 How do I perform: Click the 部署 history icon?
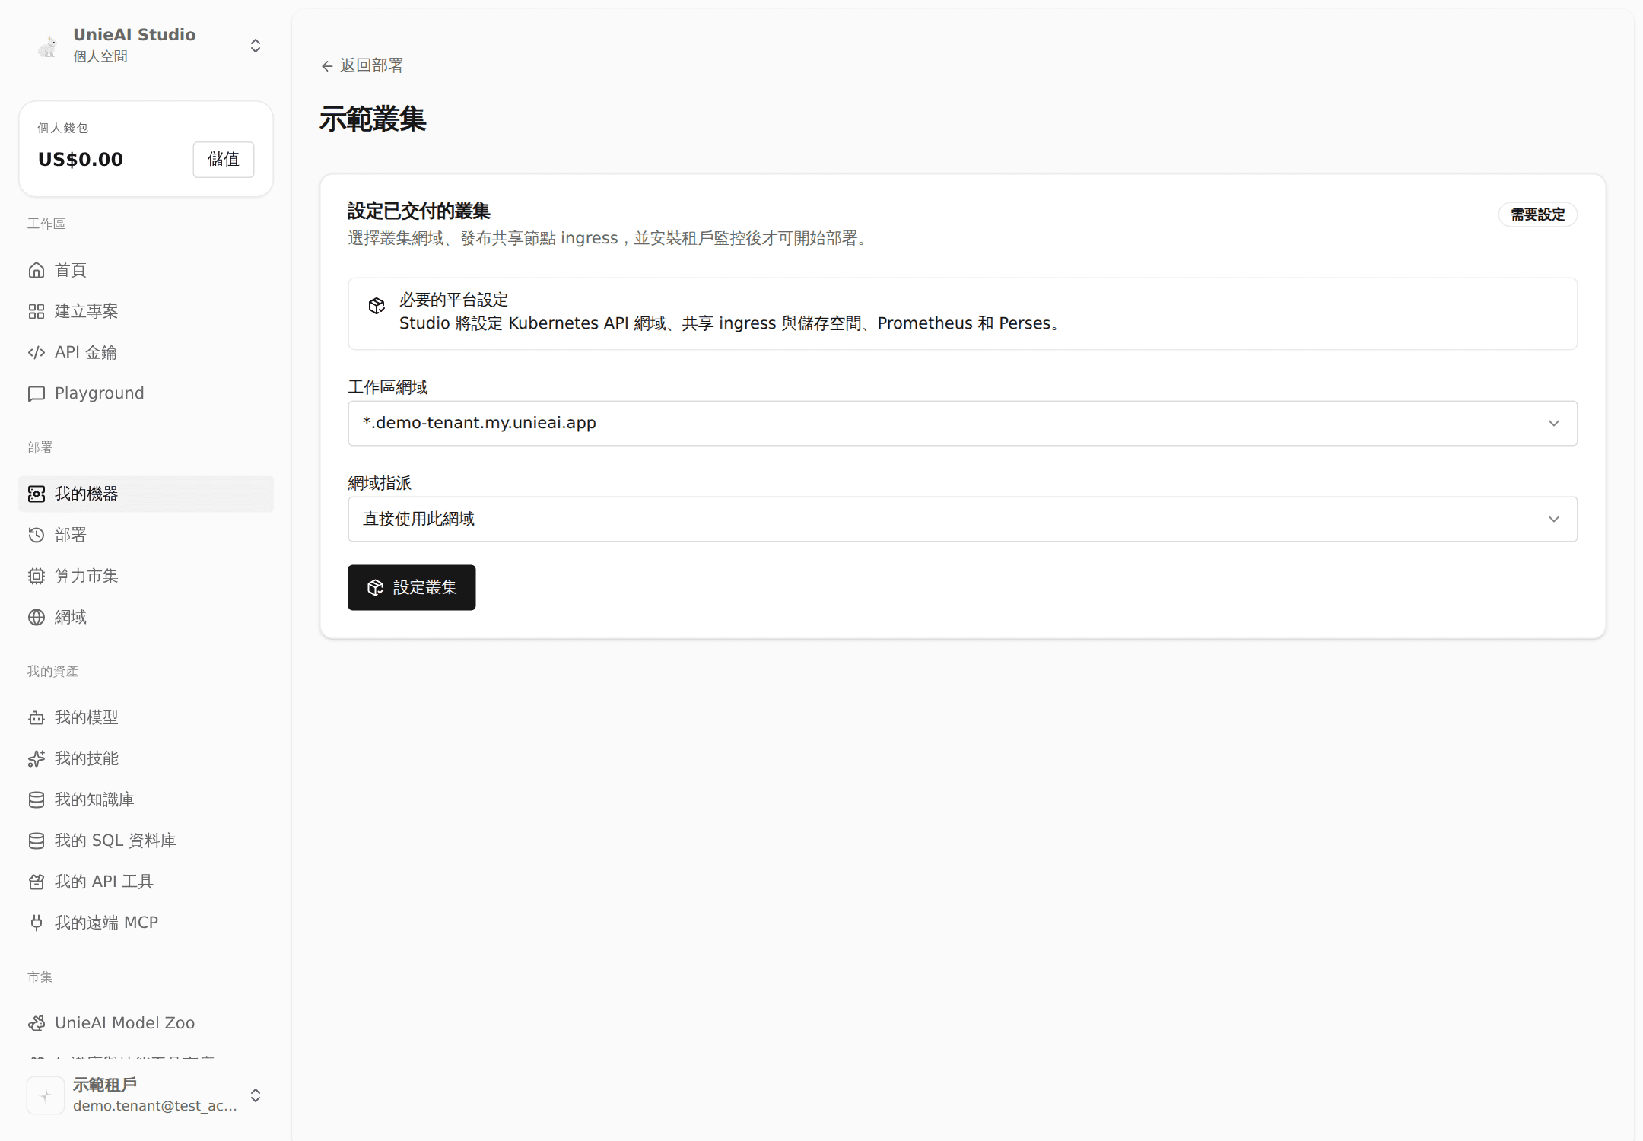pos(37,535)
